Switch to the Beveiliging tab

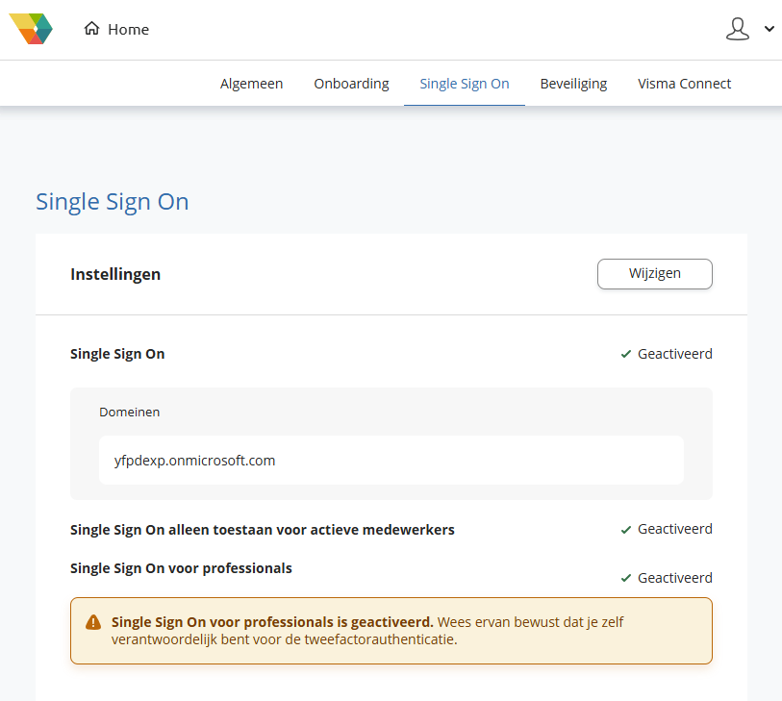tap(573, 84)
